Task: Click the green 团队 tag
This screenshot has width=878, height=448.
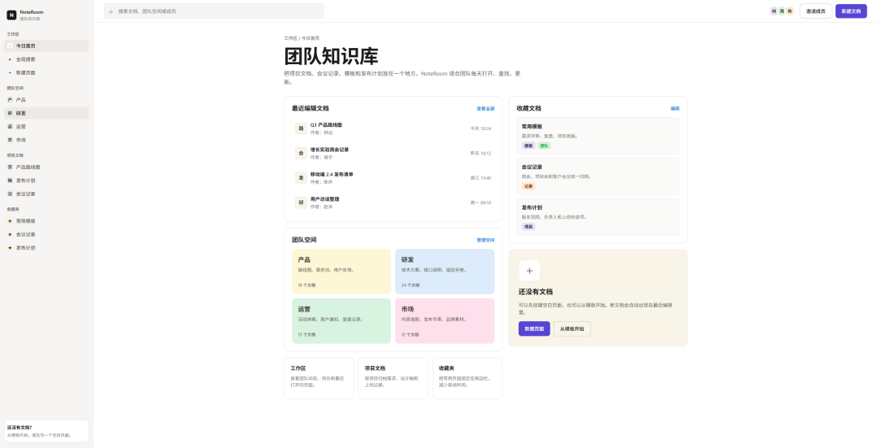Action: 544,146
